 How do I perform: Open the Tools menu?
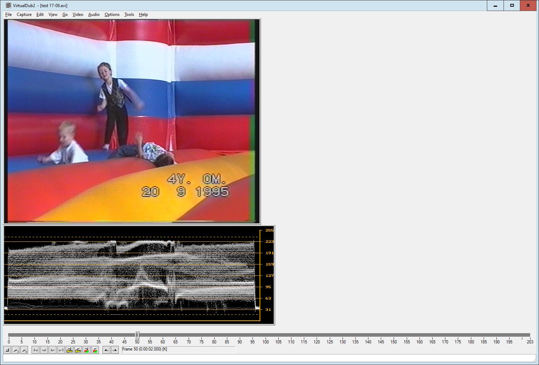pos(129,15)
